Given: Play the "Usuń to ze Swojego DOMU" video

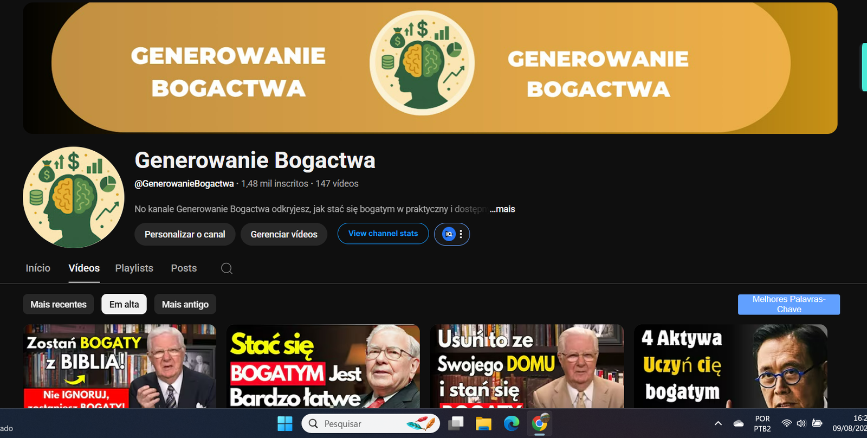Looking at the screenshot, I should click(527, 366).
